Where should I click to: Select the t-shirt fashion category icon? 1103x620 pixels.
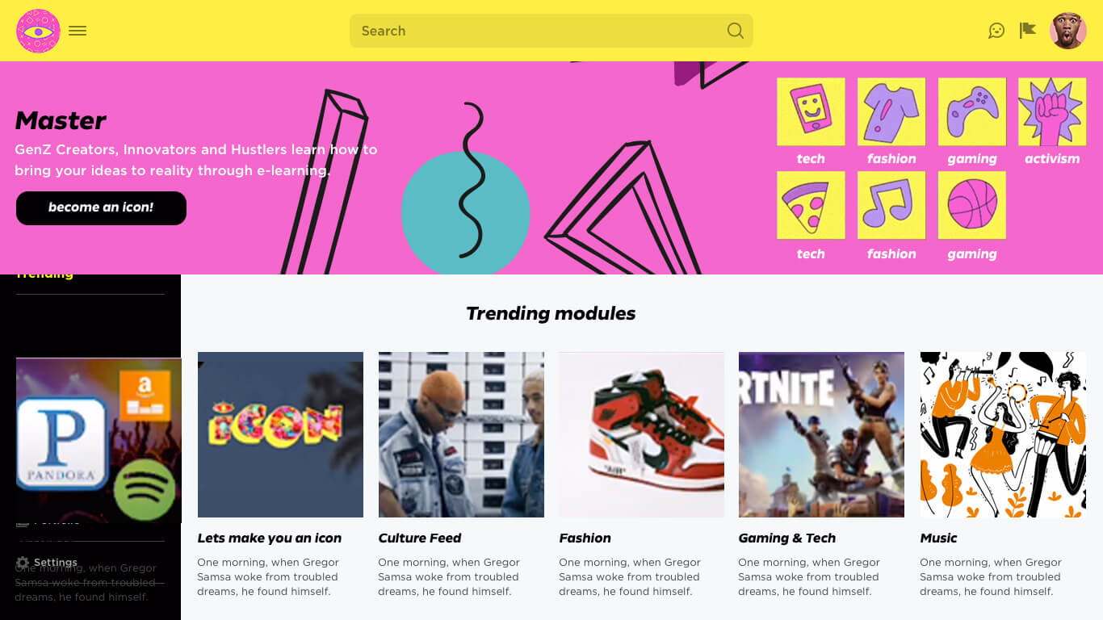point(891,111)
